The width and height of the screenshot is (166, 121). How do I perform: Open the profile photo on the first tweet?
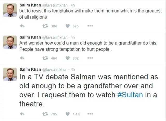[x=10, y=10]
